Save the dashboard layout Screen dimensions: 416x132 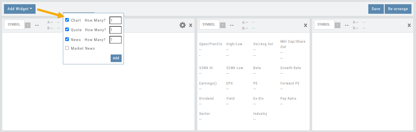pos(376,9)
